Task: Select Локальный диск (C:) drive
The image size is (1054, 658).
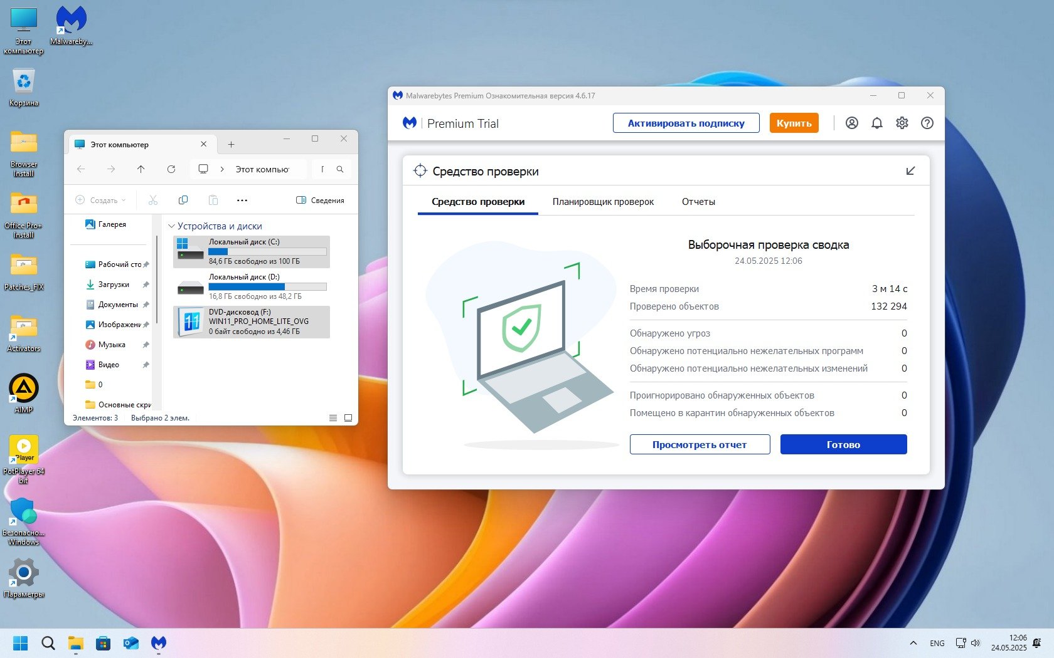Action: point(252,251)
